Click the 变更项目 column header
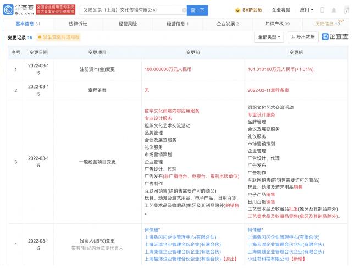The width and height of the screenshot is (354, 275). pos(97,52)
